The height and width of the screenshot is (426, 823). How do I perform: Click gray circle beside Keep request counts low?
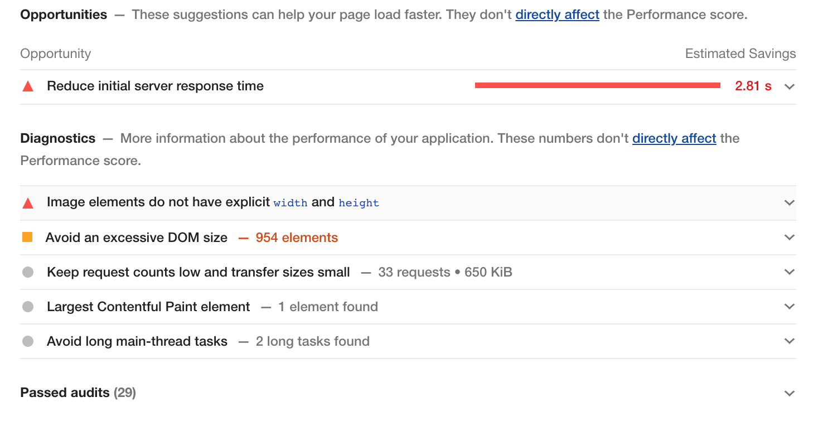tap(28, 272)
